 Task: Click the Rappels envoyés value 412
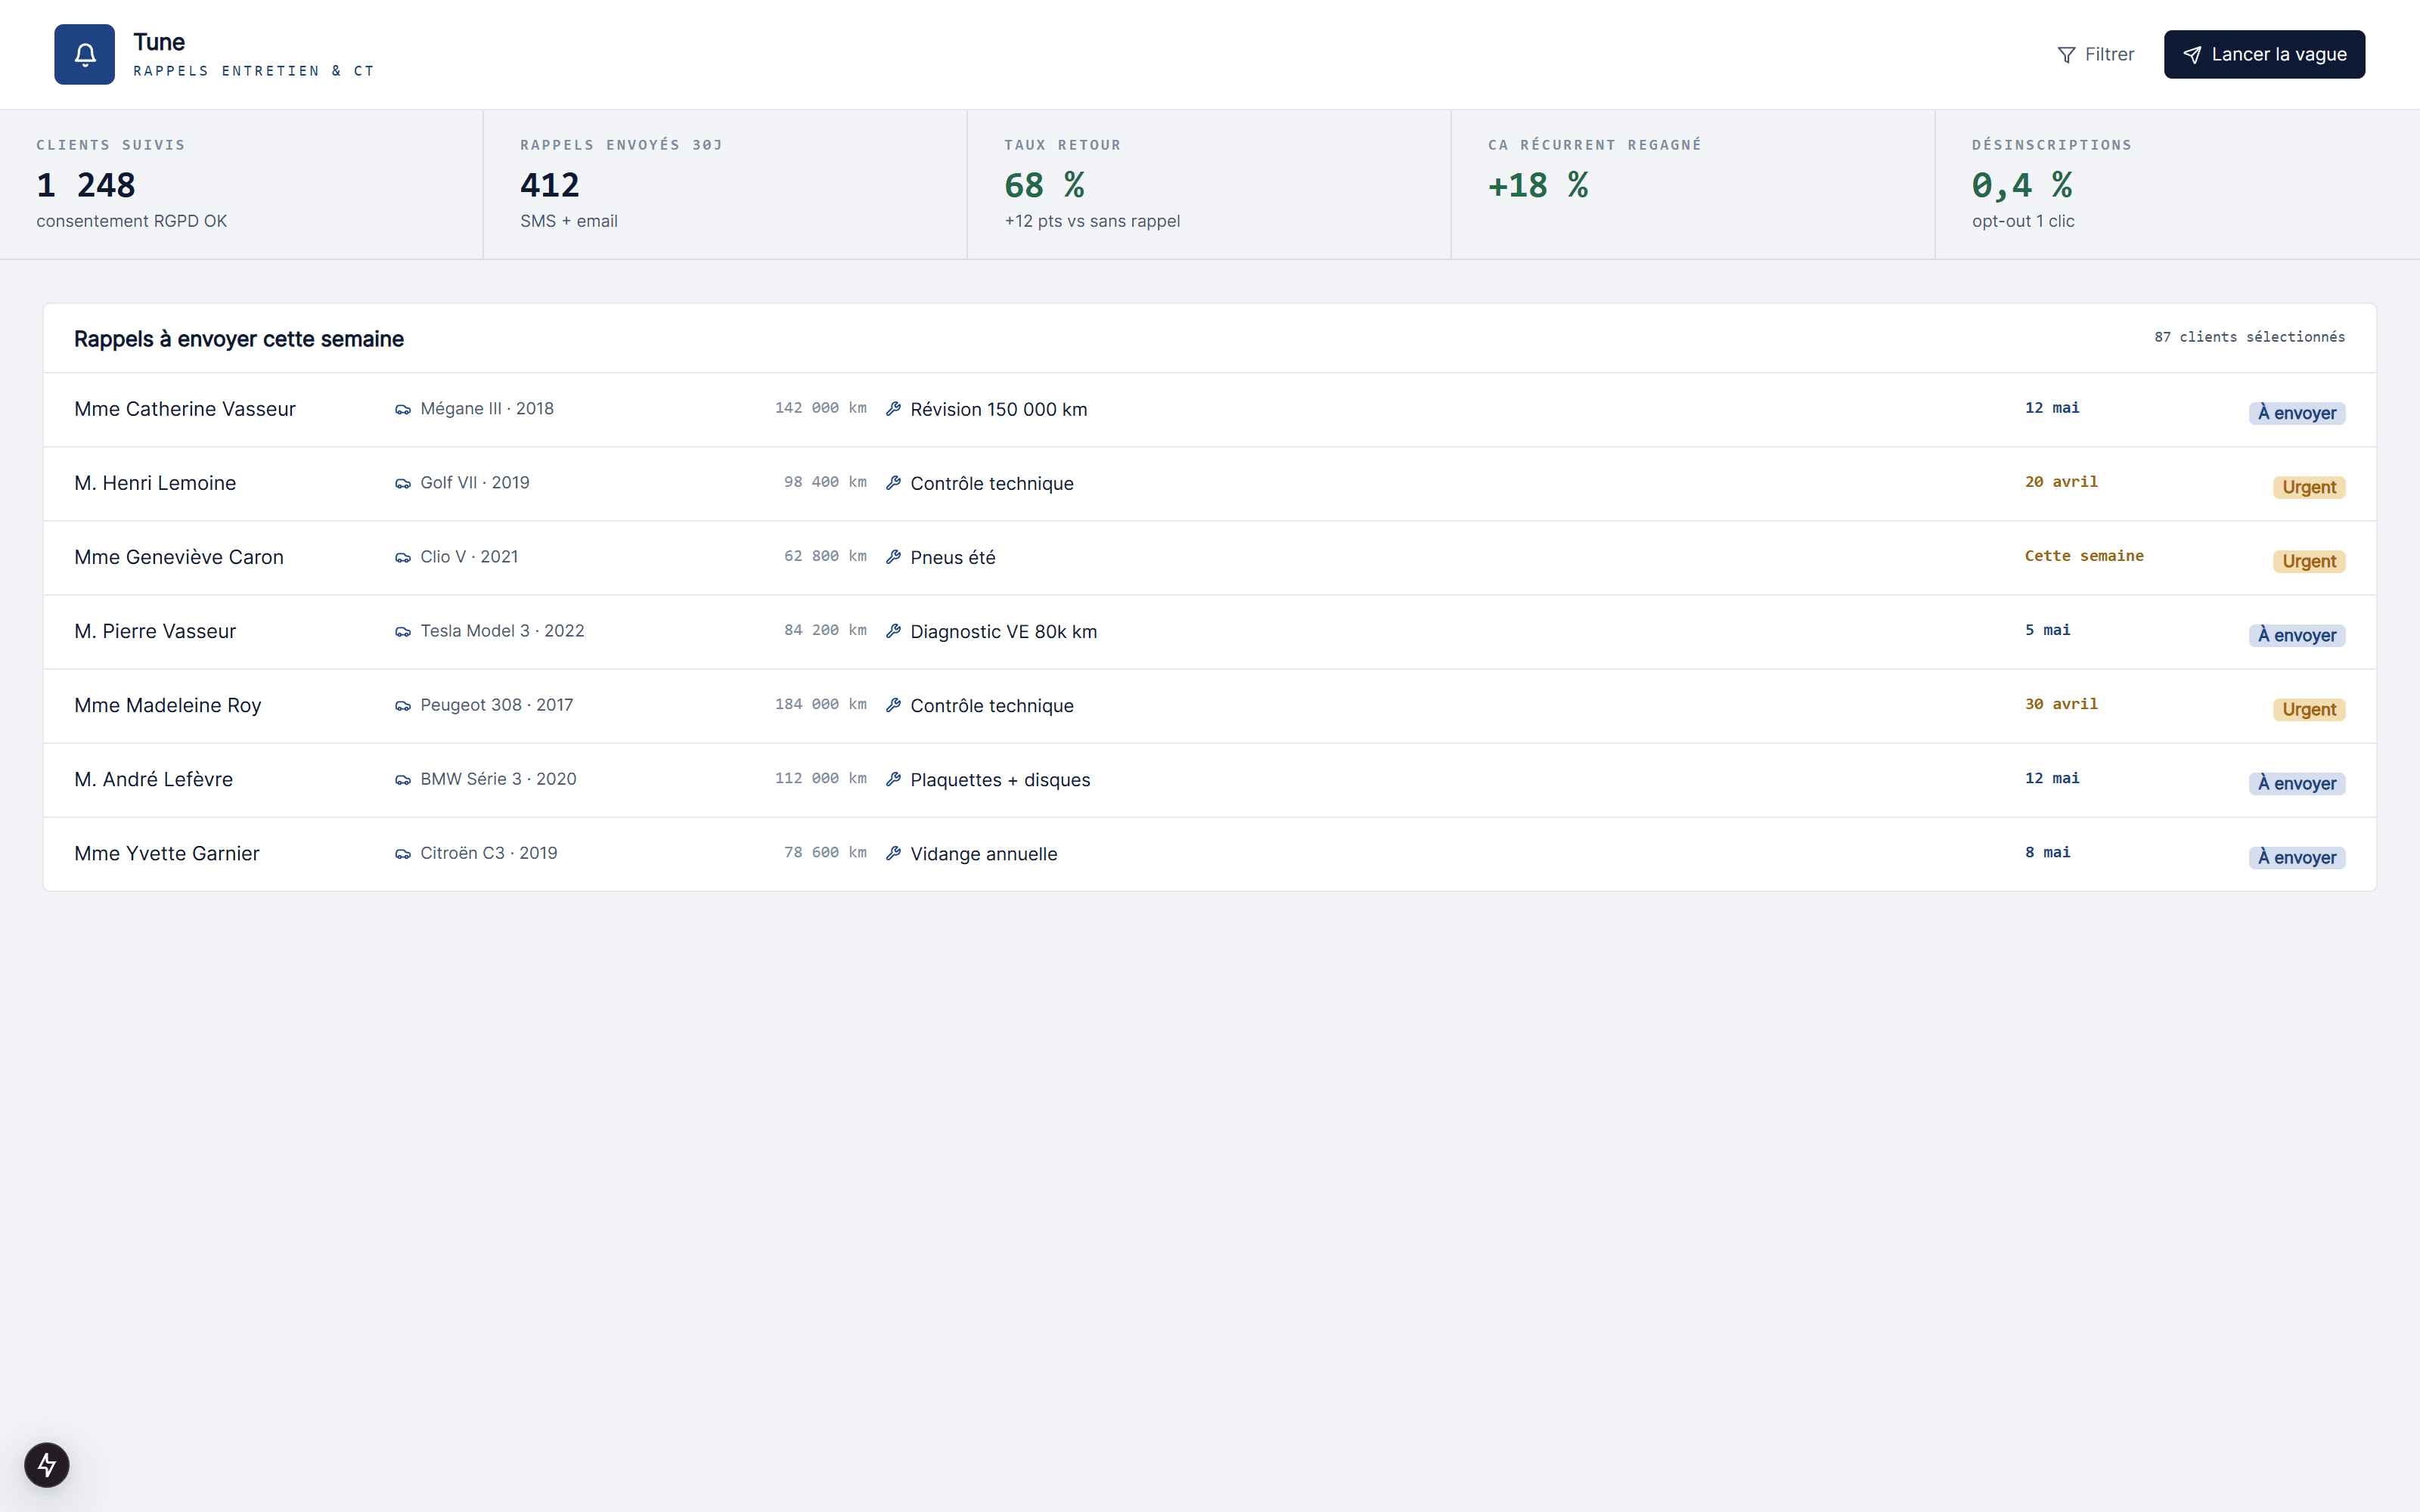(x=550, y=185)
